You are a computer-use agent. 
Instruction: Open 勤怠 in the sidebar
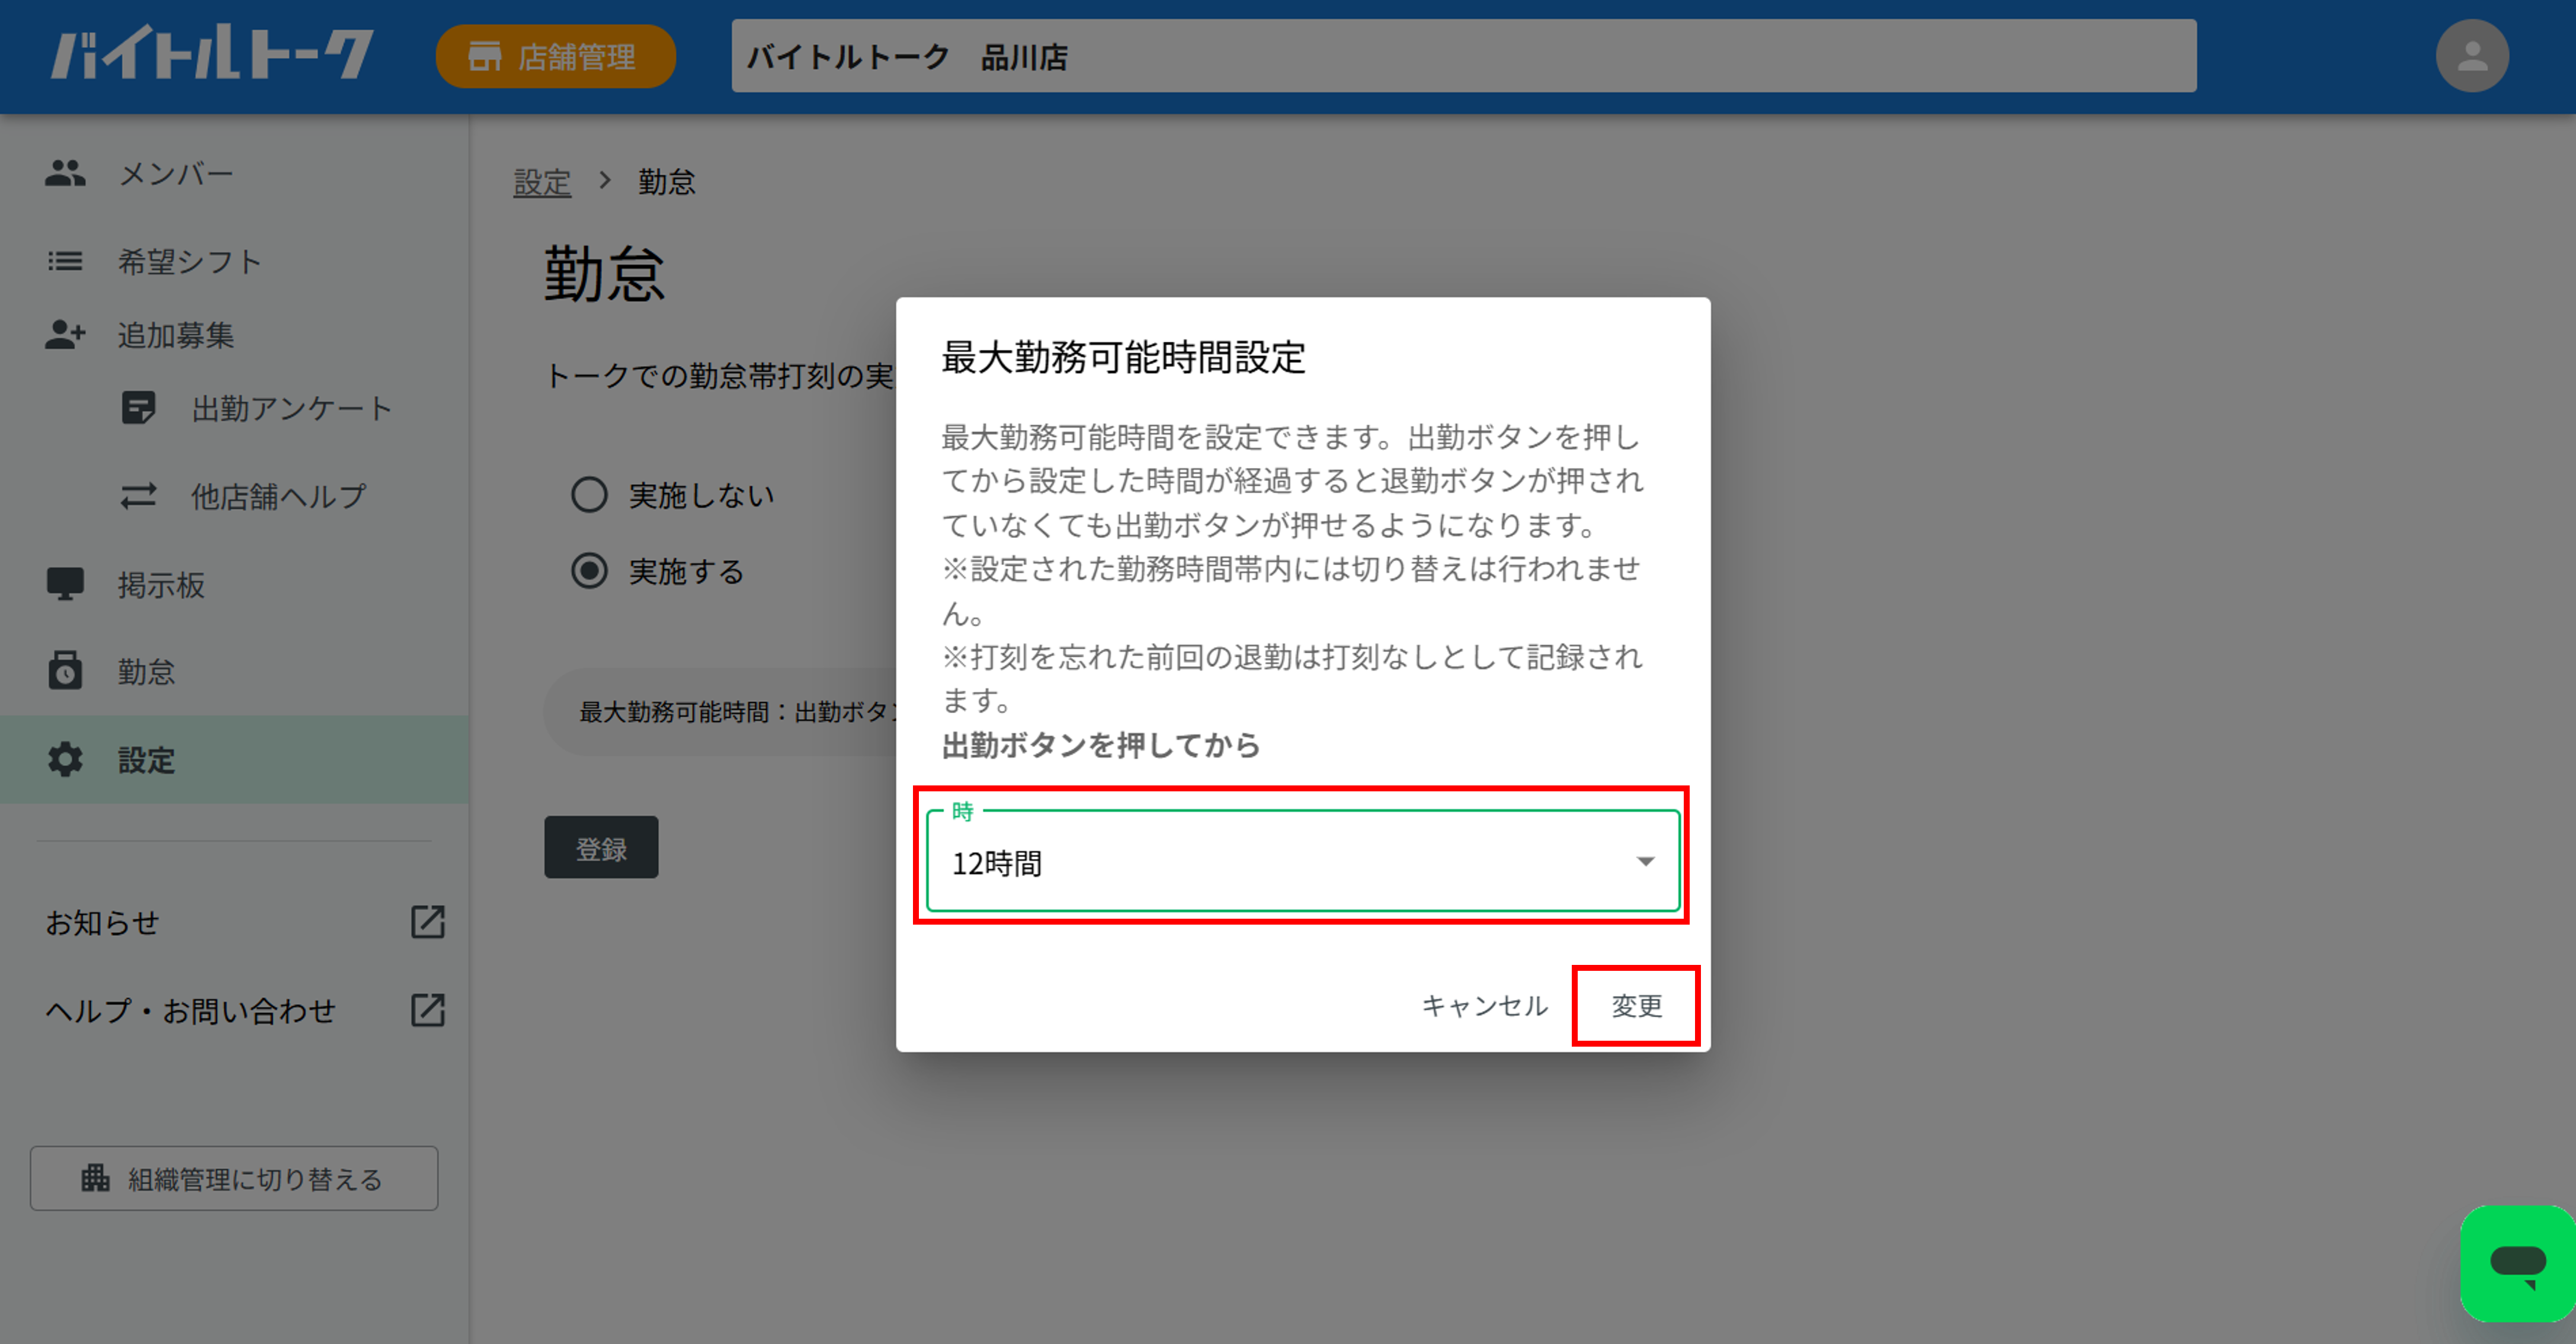tap(234, 671)
